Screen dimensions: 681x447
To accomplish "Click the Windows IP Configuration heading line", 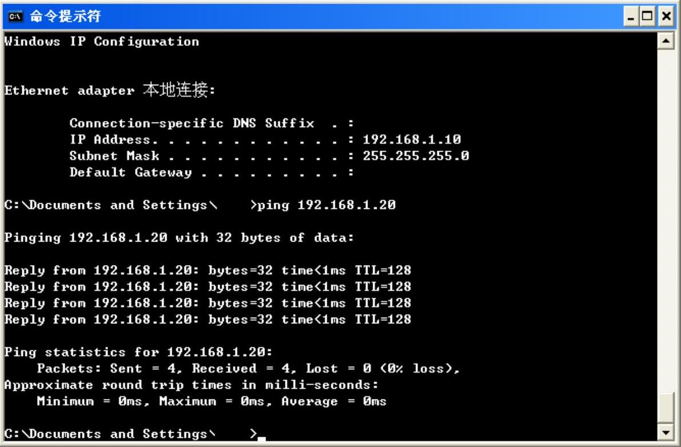I will (x=102, y=42).
